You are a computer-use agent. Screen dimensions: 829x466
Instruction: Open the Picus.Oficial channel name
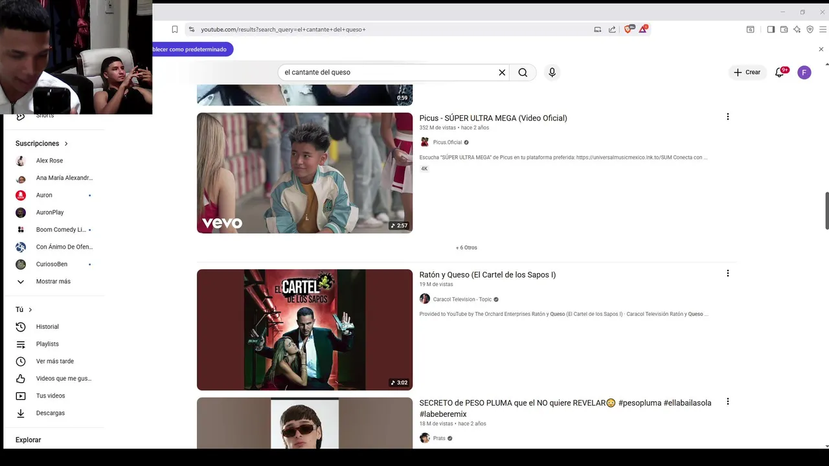448,142
